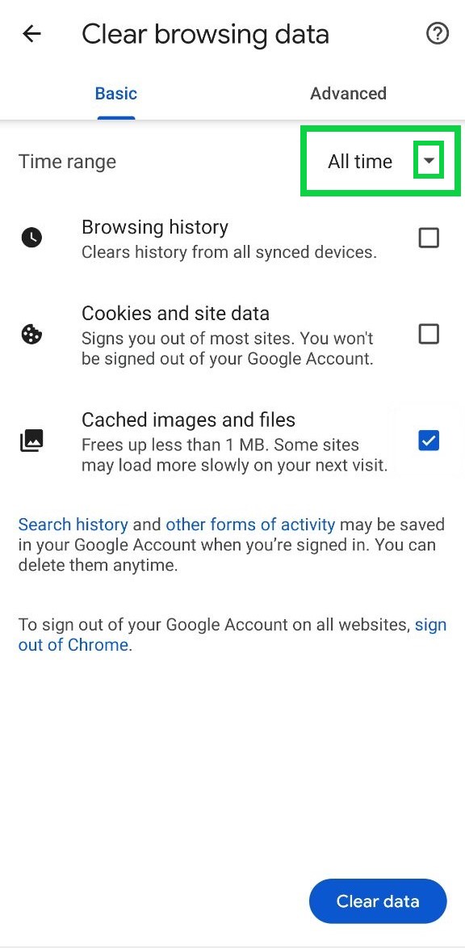Switch to the Advanced tab
Screen dimensions: 465x949
click(348, 94)
